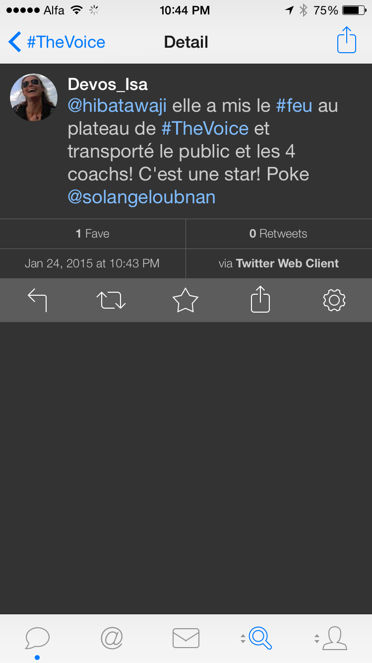
Task: View Devos_Isa's profile picture
Action: (x=34, y=97)
